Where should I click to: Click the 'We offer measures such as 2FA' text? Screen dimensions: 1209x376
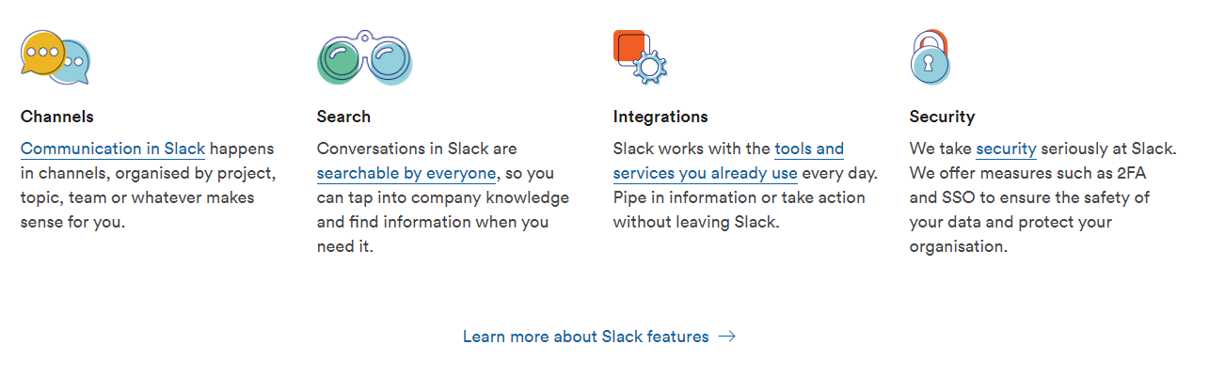(x=1027, y=173)
